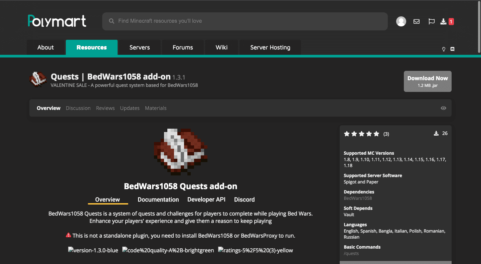The image size is (481, 264).
Task: Click the VALENTINE SALE subtitle text
Action: 124,85
